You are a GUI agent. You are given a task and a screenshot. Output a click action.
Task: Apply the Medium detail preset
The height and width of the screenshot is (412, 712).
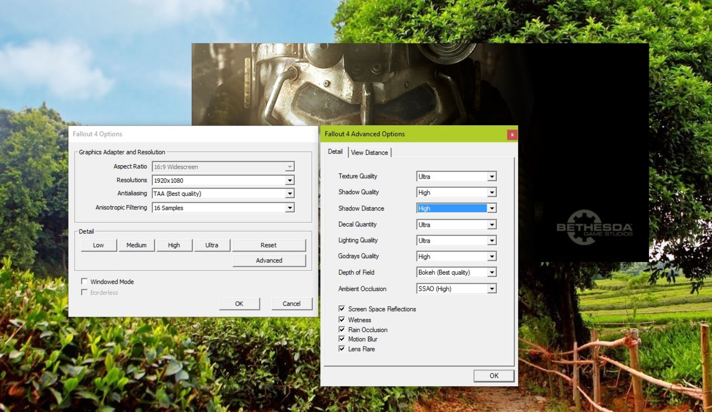pyautogui.click(x=136, y=245)
